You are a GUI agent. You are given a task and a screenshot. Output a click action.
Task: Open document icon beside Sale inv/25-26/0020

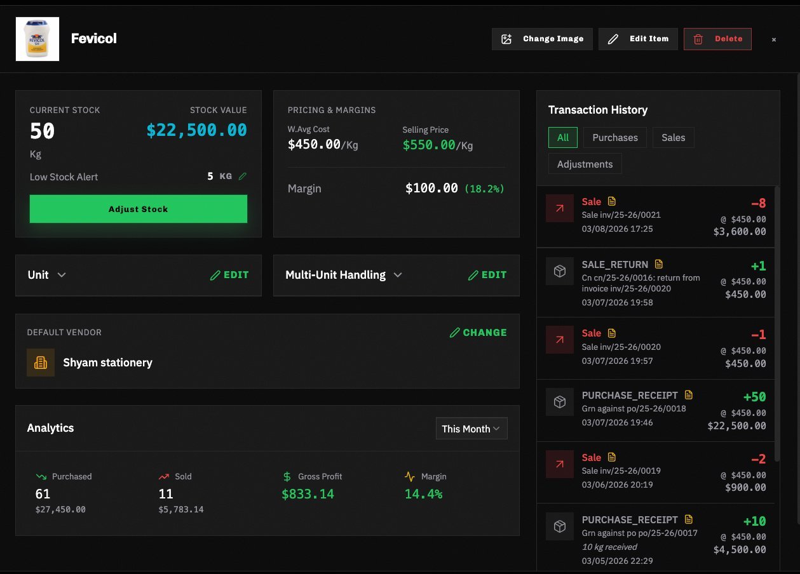point(612,333)
